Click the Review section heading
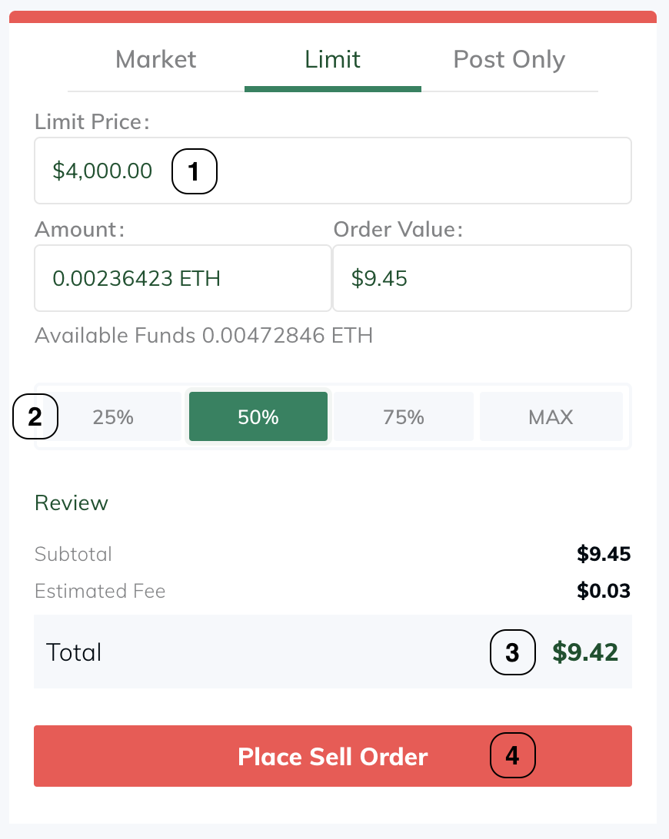 coord(72,503)
